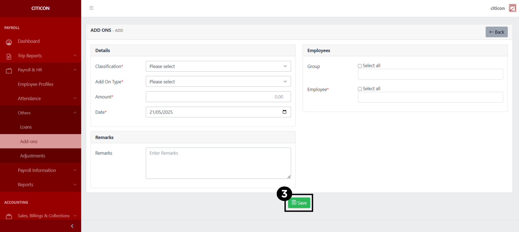This screenshot has width=519, height=232.
Task: Go to Employee Profiles menu item
Action: pos(35,84)
